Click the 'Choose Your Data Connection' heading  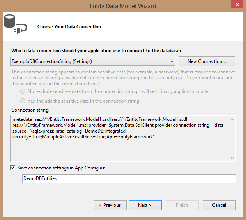click(69, 27)
